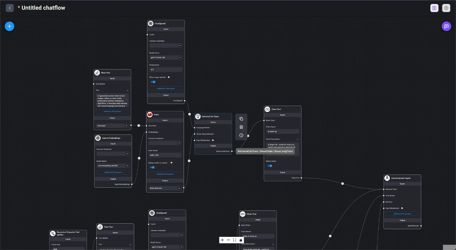This screenshot has height=250, width=456.
Task: Click the fit view canvas control
Action: click(235, 240)
